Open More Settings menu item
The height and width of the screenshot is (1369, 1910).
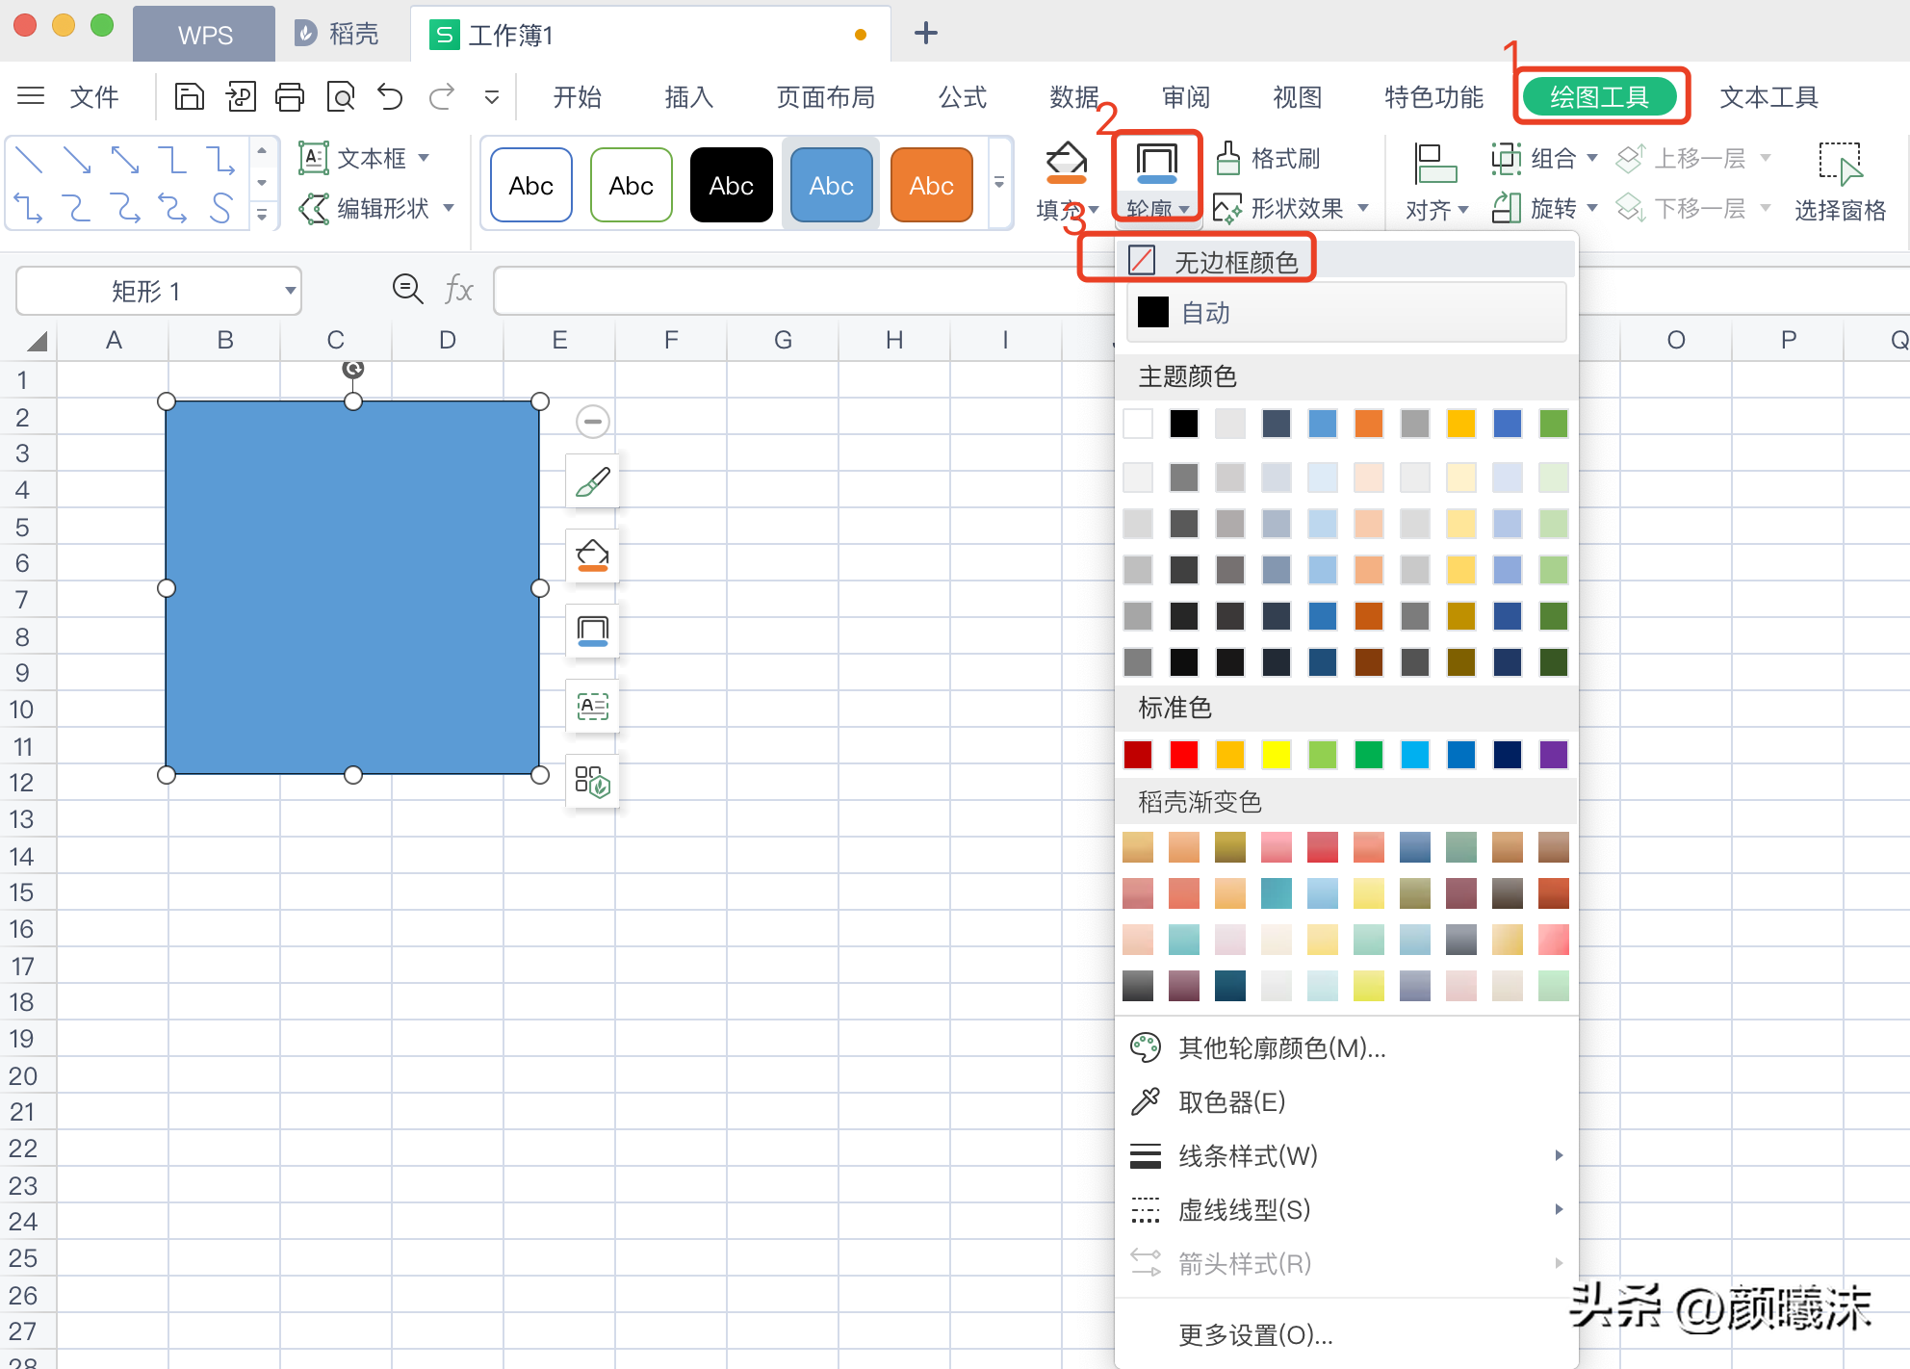tap(1346, 1334)
